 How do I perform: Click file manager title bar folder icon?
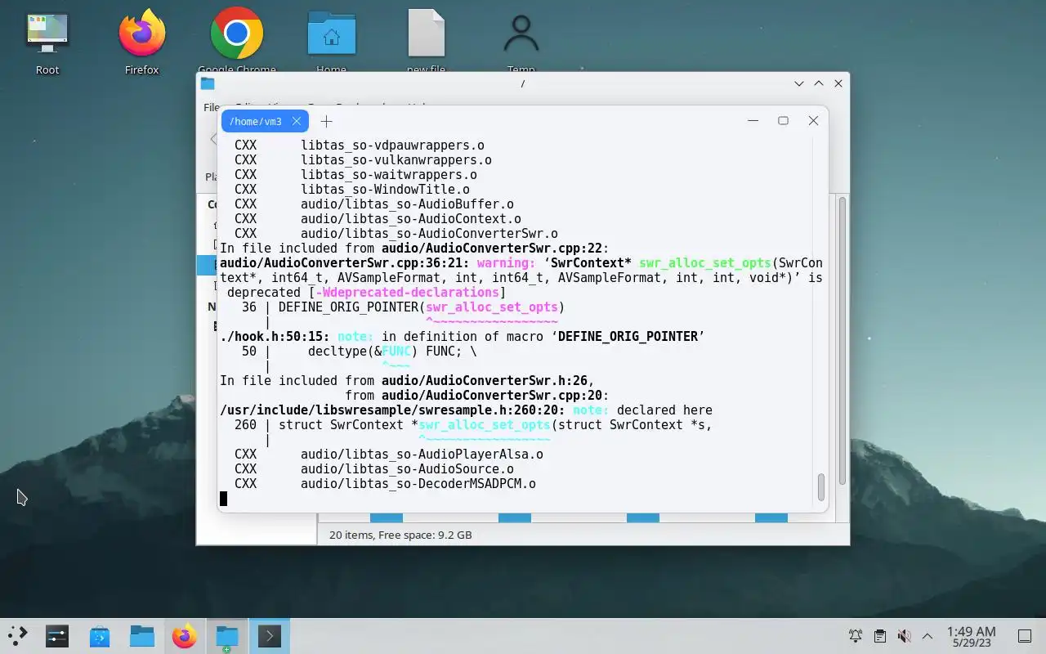[x=208, y=83]
